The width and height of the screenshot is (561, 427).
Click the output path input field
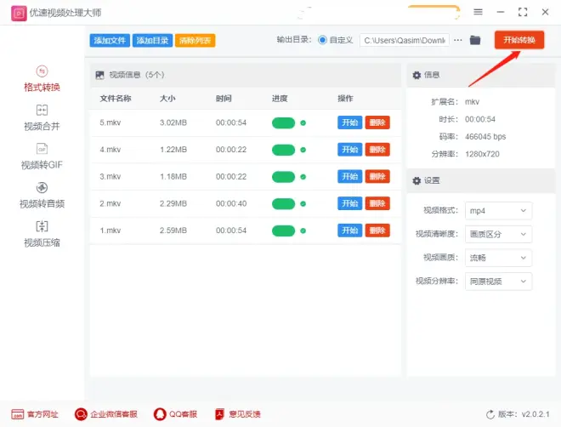click(x=405, y=41)
